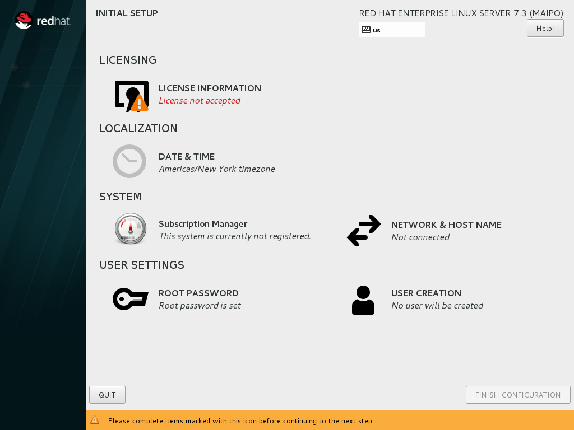The width and height of the screenshot is (574, 430).
Task: Click the Root Password key icon
Action: click(130, 299)
